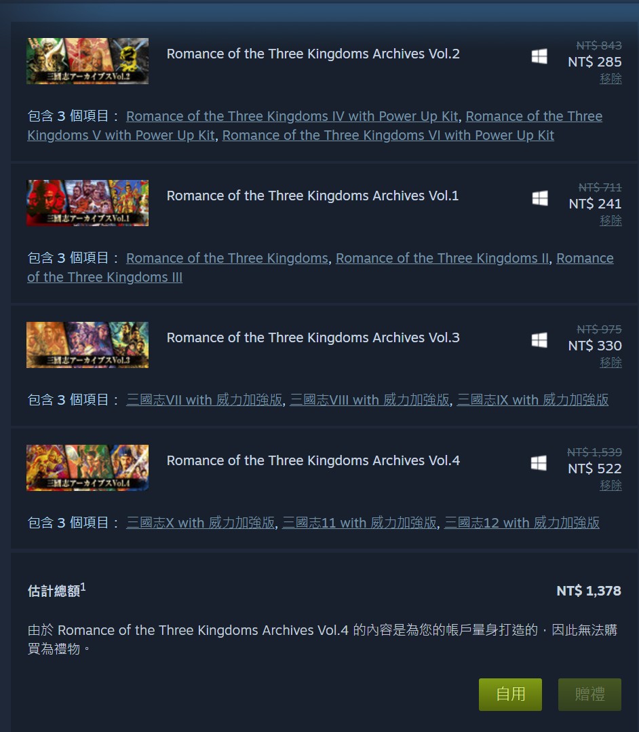Open Romance of the Three Kingdoms II link
The height and width of the screenshot is (732, 639).
tap(442, 258)
